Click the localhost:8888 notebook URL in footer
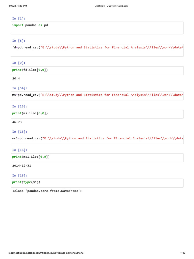 tap(46, 253)
